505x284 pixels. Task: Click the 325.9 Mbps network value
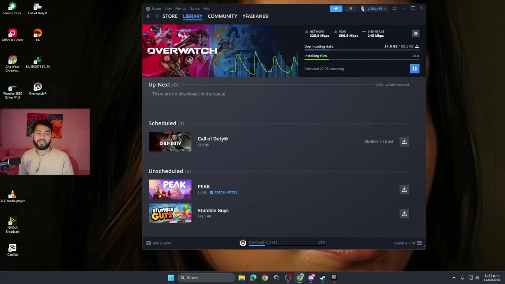pos(319,36)
